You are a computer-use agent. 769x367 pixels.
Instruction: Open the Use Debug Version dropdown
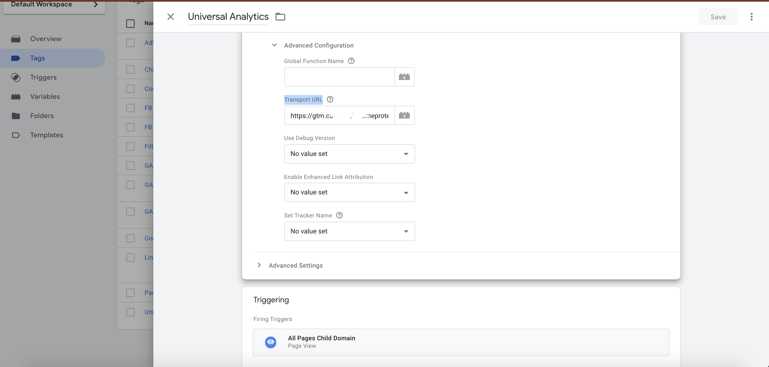(x=349, y=154)
